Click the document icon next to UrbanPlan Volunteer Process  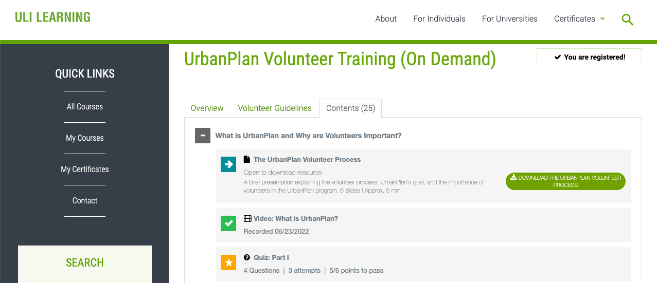(247, 159)
